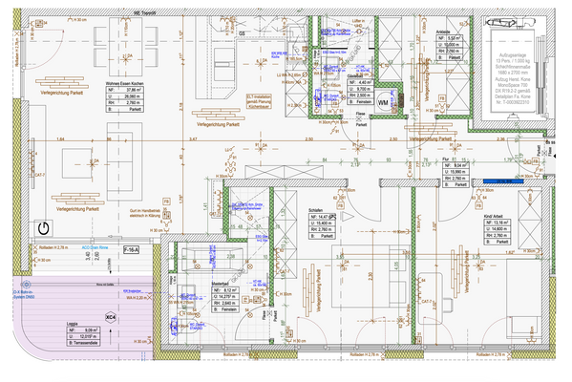Click the 'ACO Drain Rinne' label
Image resolution: width=572 pixels, height=382 pixels.
point(95,247)
